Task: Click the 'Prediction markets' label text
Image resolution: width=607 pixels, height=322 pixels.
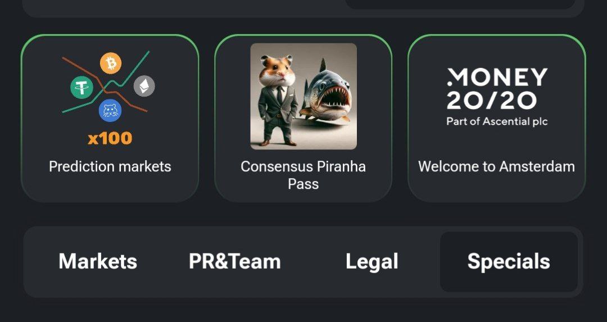Action: click(x=110, y=167)
